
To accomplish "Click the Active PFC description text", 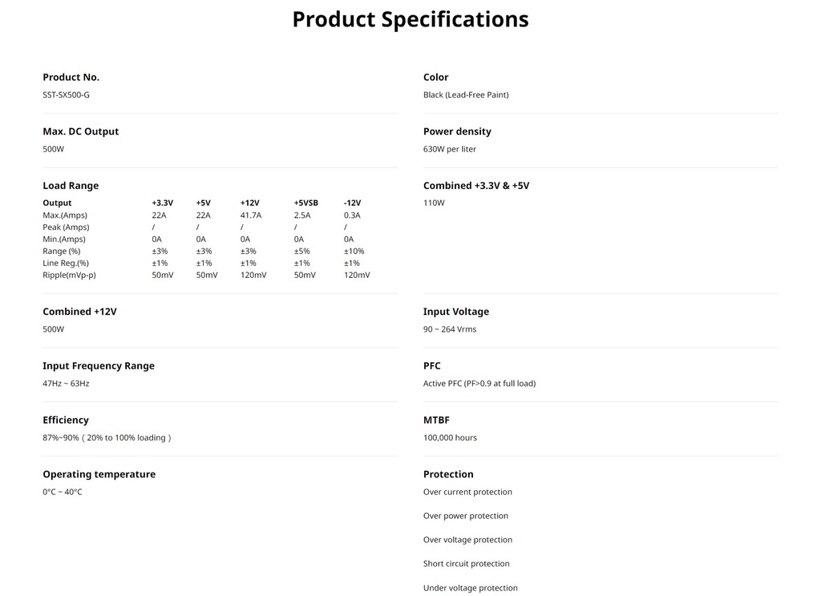I will (479, 384).
